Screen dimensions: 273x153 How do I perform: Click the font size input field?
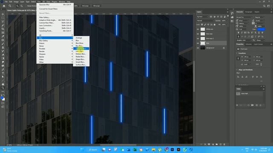coord(244,21)
